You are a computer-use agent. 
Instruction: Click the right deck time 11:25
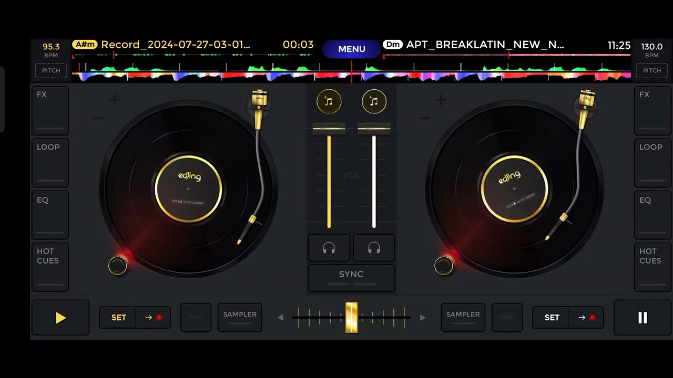click(x=619, y=46)
